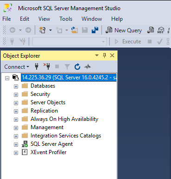
Task: Expand the Always On High Availability folder
Action: (16, 119)
